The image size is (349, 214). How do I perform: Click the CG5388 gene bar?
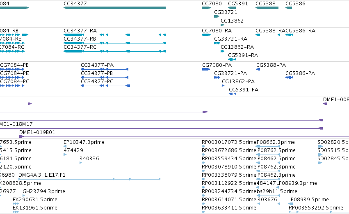pos(267,8)
